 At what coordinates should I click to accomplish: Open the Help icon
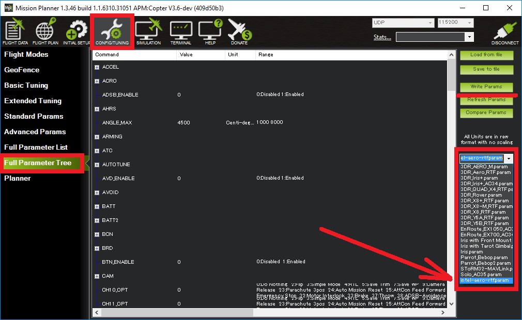click(x=210, y=32)
